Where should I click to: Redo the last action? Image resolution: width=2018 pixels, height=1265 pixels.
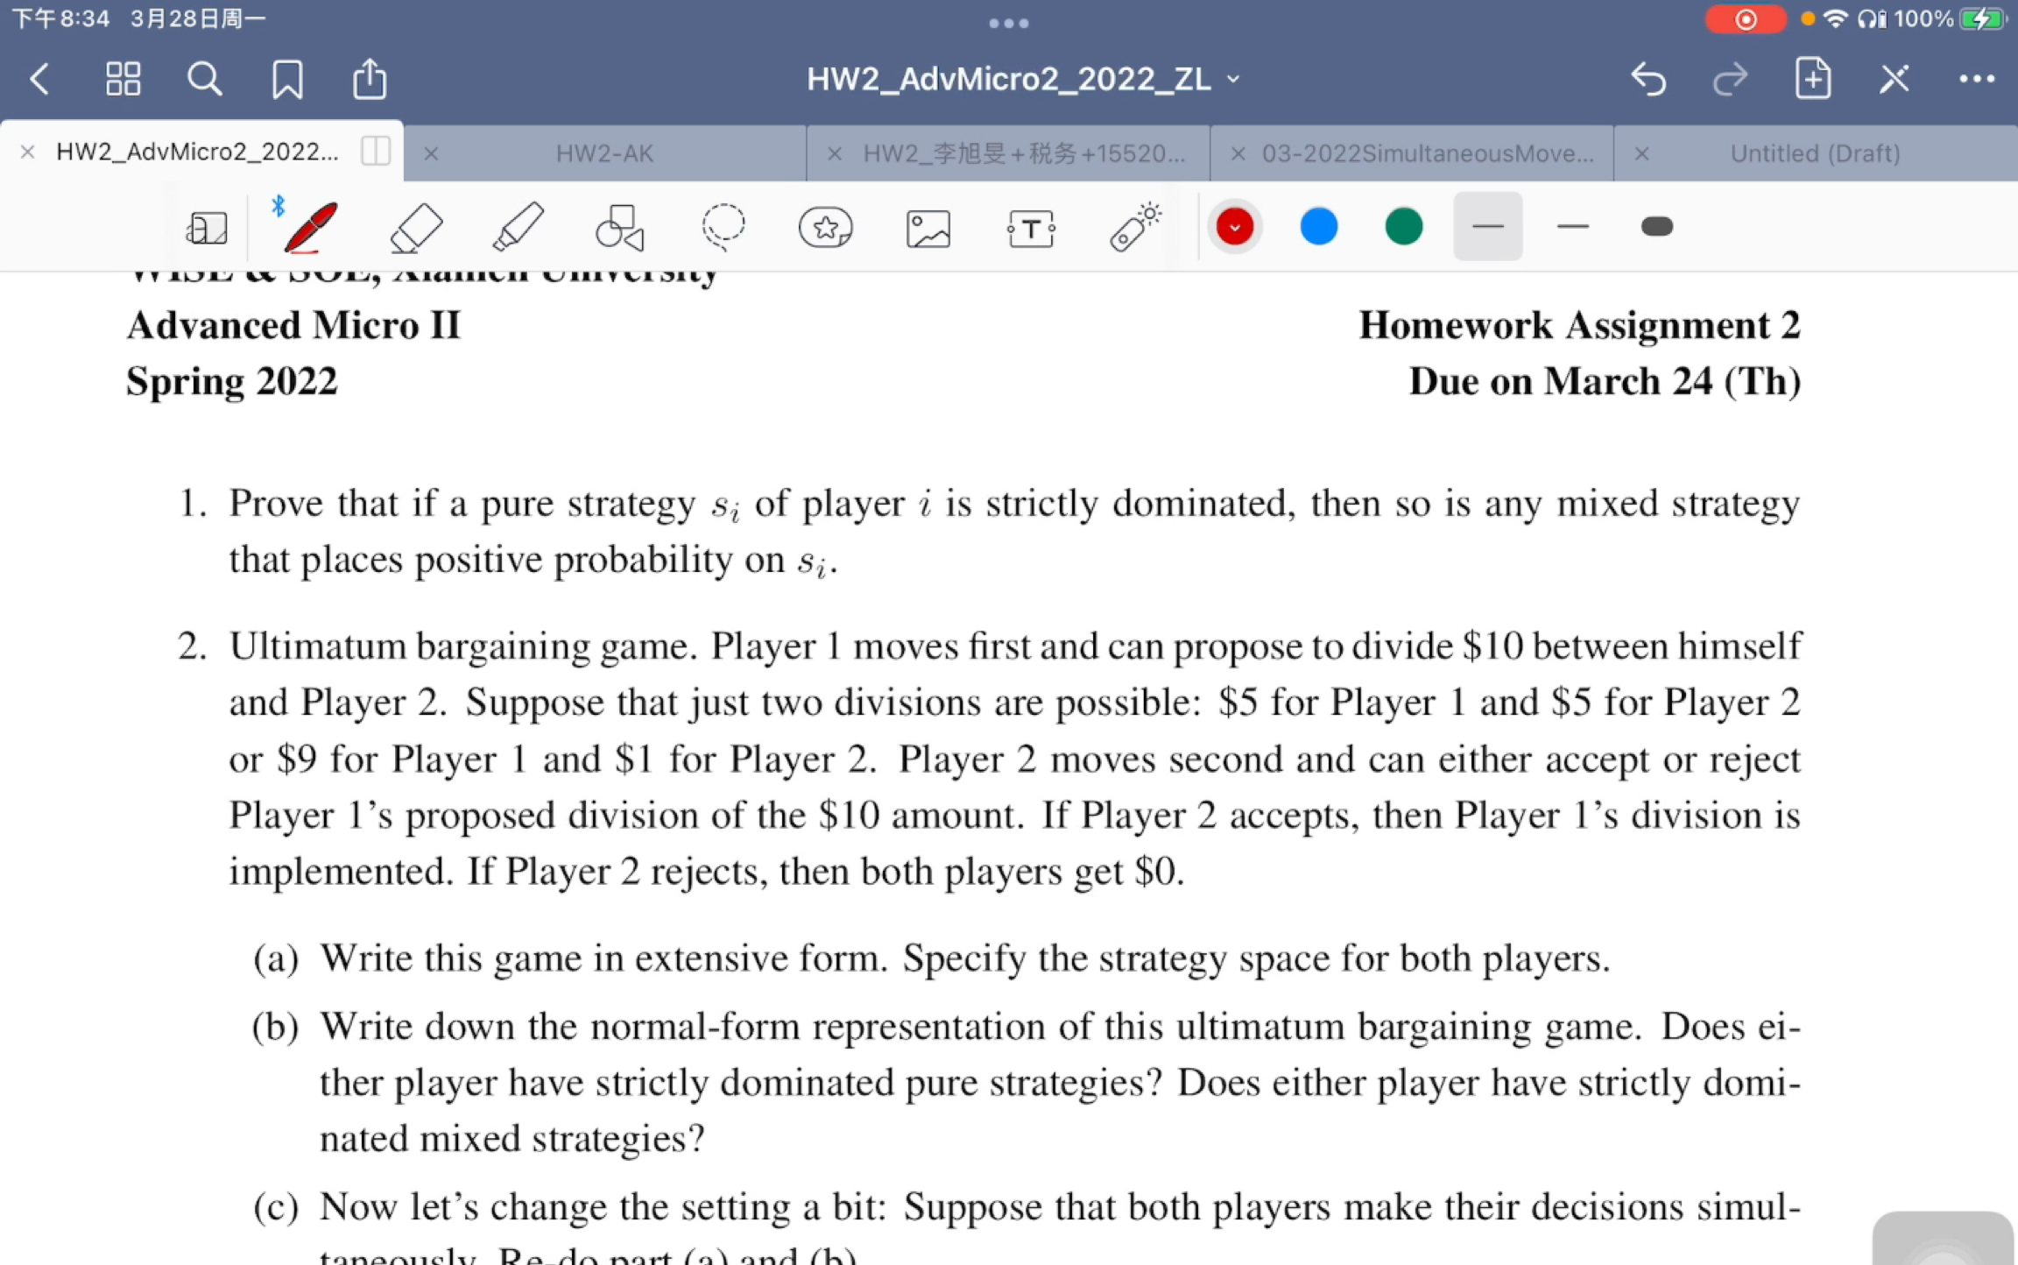point(1731,79)
